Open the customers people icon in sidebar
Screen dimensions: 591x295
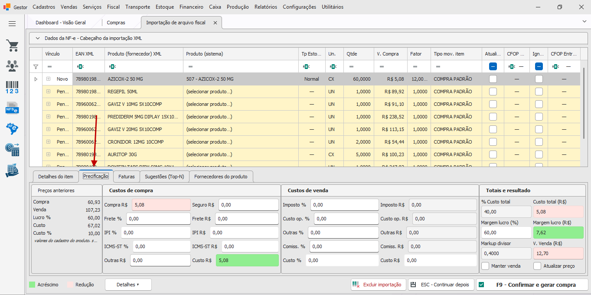pos(12,66)
